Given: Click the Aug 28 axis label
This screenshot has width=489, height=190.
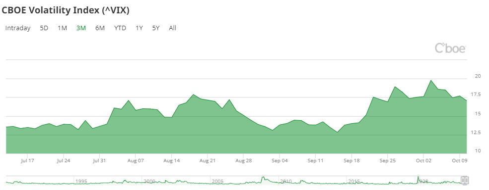Looking at the screenshot, I should click(244, 161).
